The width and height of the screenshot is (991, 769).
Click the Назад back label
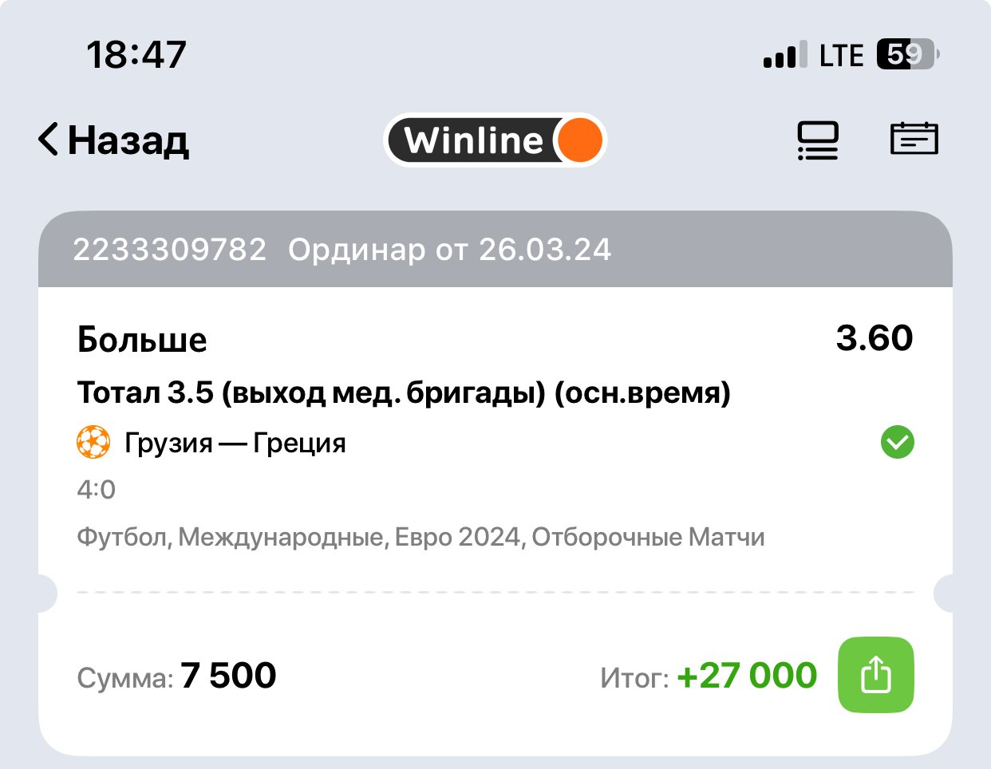[x=128, y=140]
